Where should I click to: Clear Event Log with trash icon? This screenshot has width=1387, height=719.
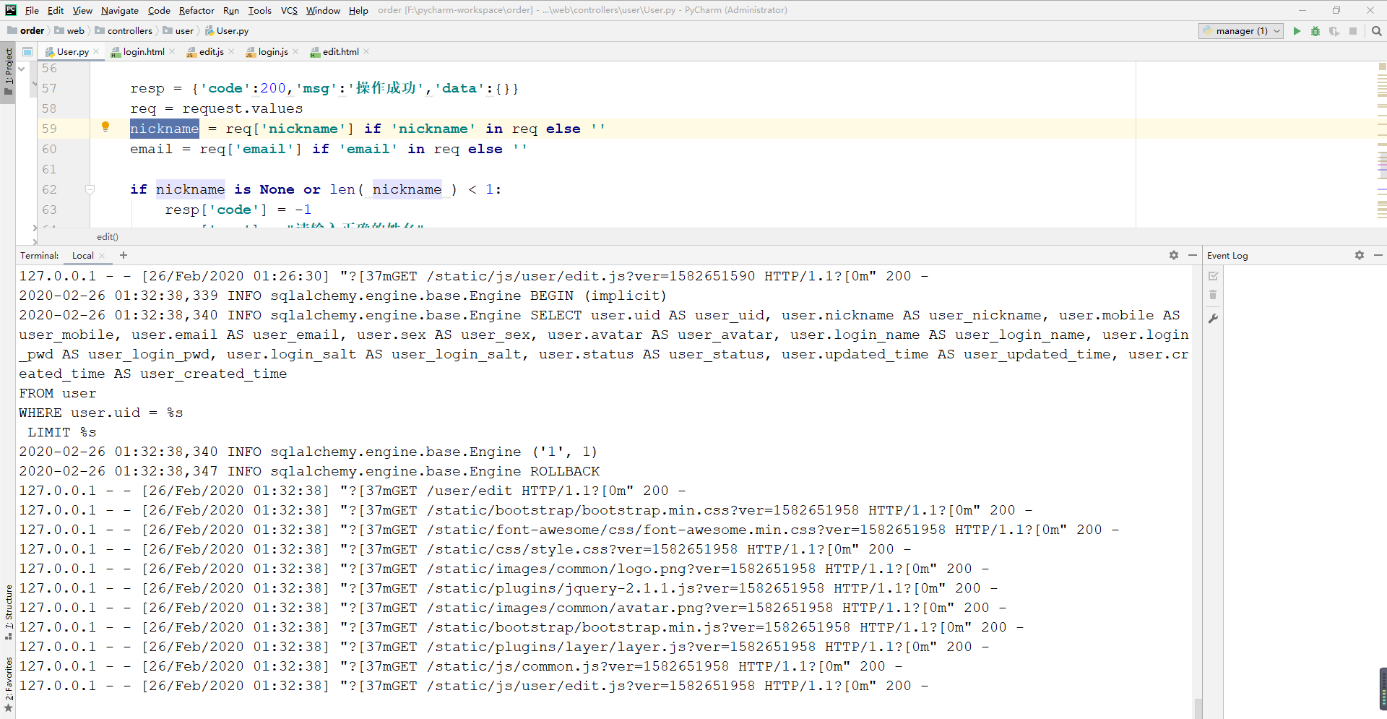[1213, 295]
